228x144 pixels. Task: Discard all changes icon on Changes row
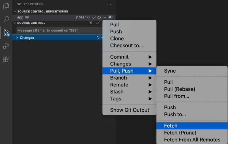point(98,38)
